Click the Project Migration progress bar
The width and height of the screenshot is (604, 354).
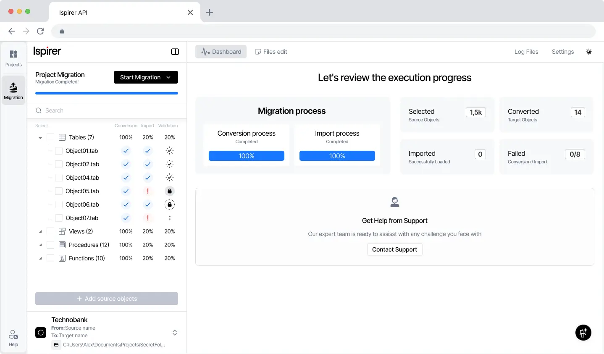click(107, 93)
